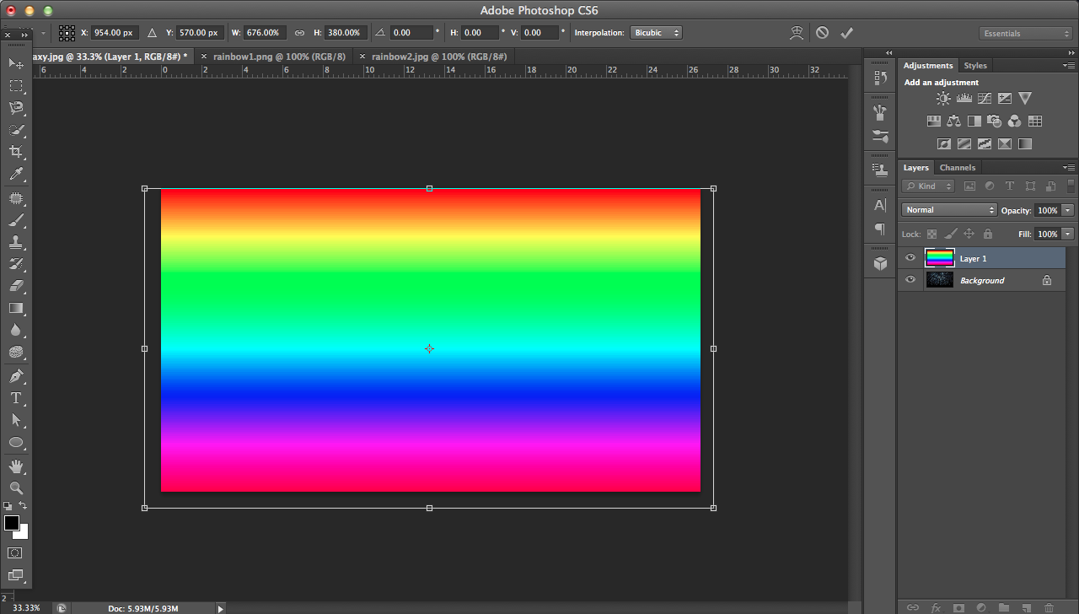Select the Horizontal Type tool
The width and height of the screenshot is (1079, 614).
point(16,398)
